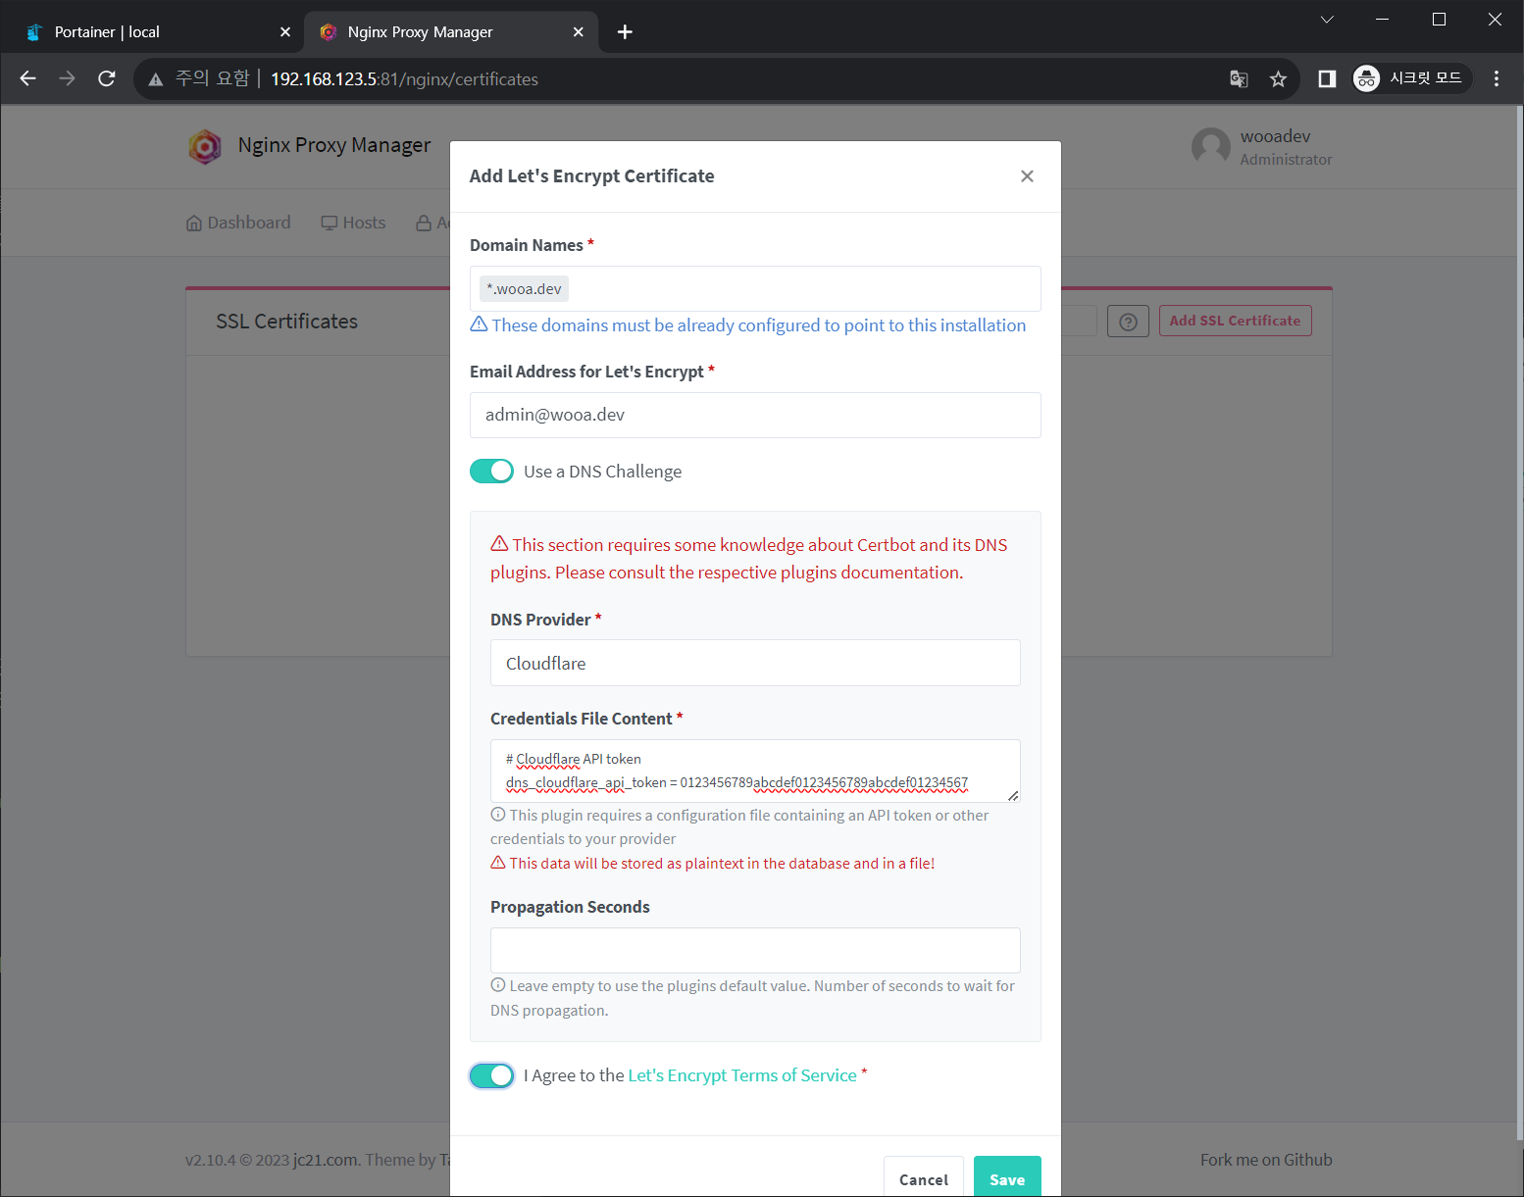The height and width of the screenshot is (1197, 1524).
Task: Grab the credentials textarea resize handle
Action: [1013, 795]
